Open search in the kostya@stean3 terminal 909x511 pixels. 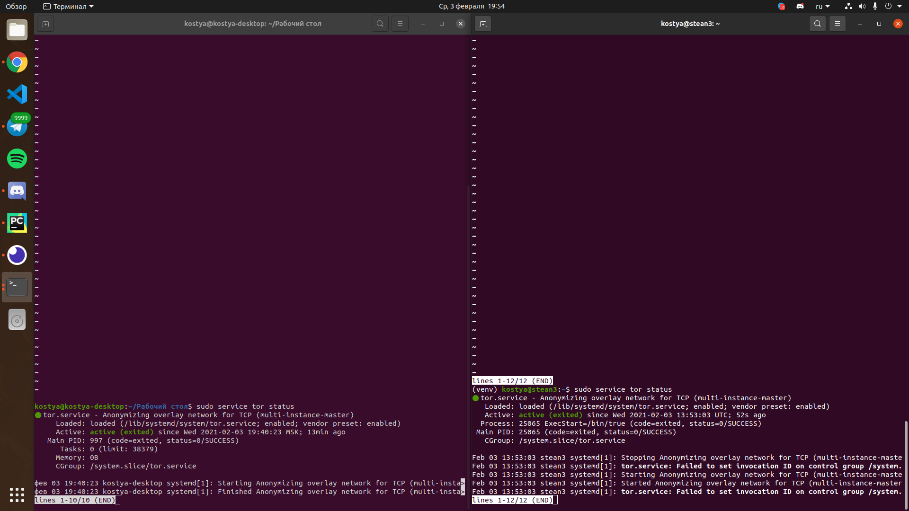pyautogui.click(x=818, y=24)
